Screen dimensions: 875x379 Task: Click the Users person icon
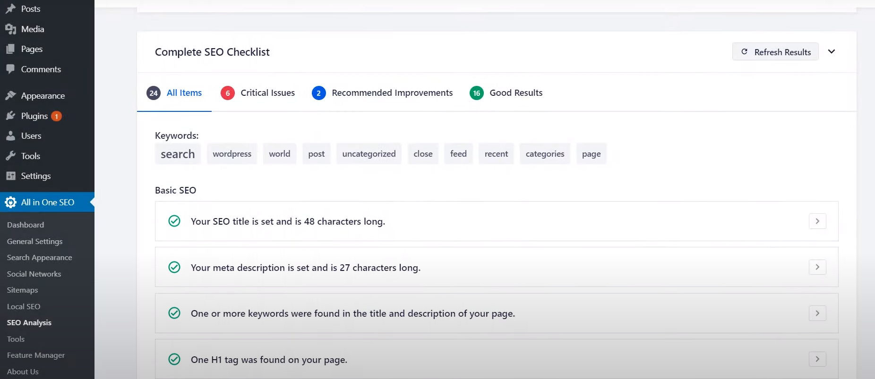coord(10,136)
